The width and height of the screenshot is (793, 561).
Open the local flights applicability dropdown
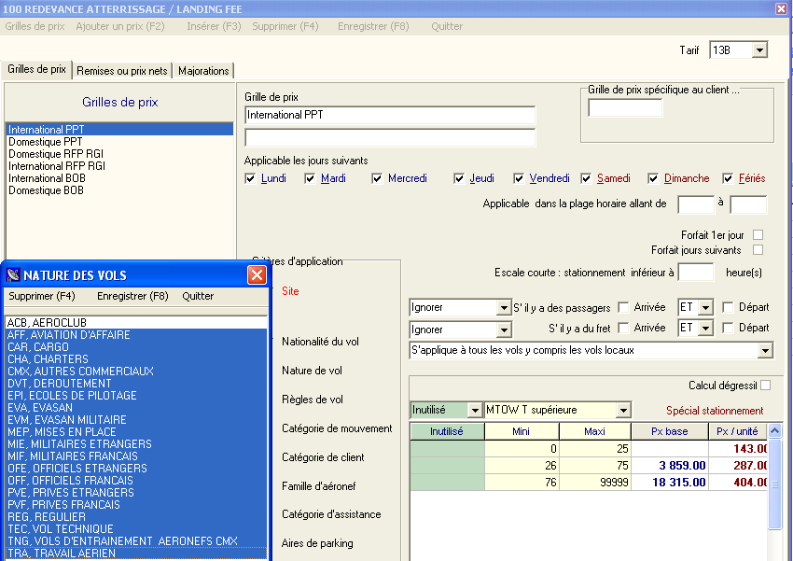pos(765,351)
